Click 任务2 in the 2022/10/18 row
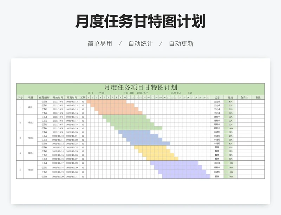 tap(44, 167)
